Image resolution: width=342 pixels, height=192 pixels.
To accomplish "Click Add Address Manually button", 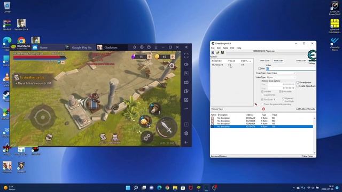I will coord(305,109).
